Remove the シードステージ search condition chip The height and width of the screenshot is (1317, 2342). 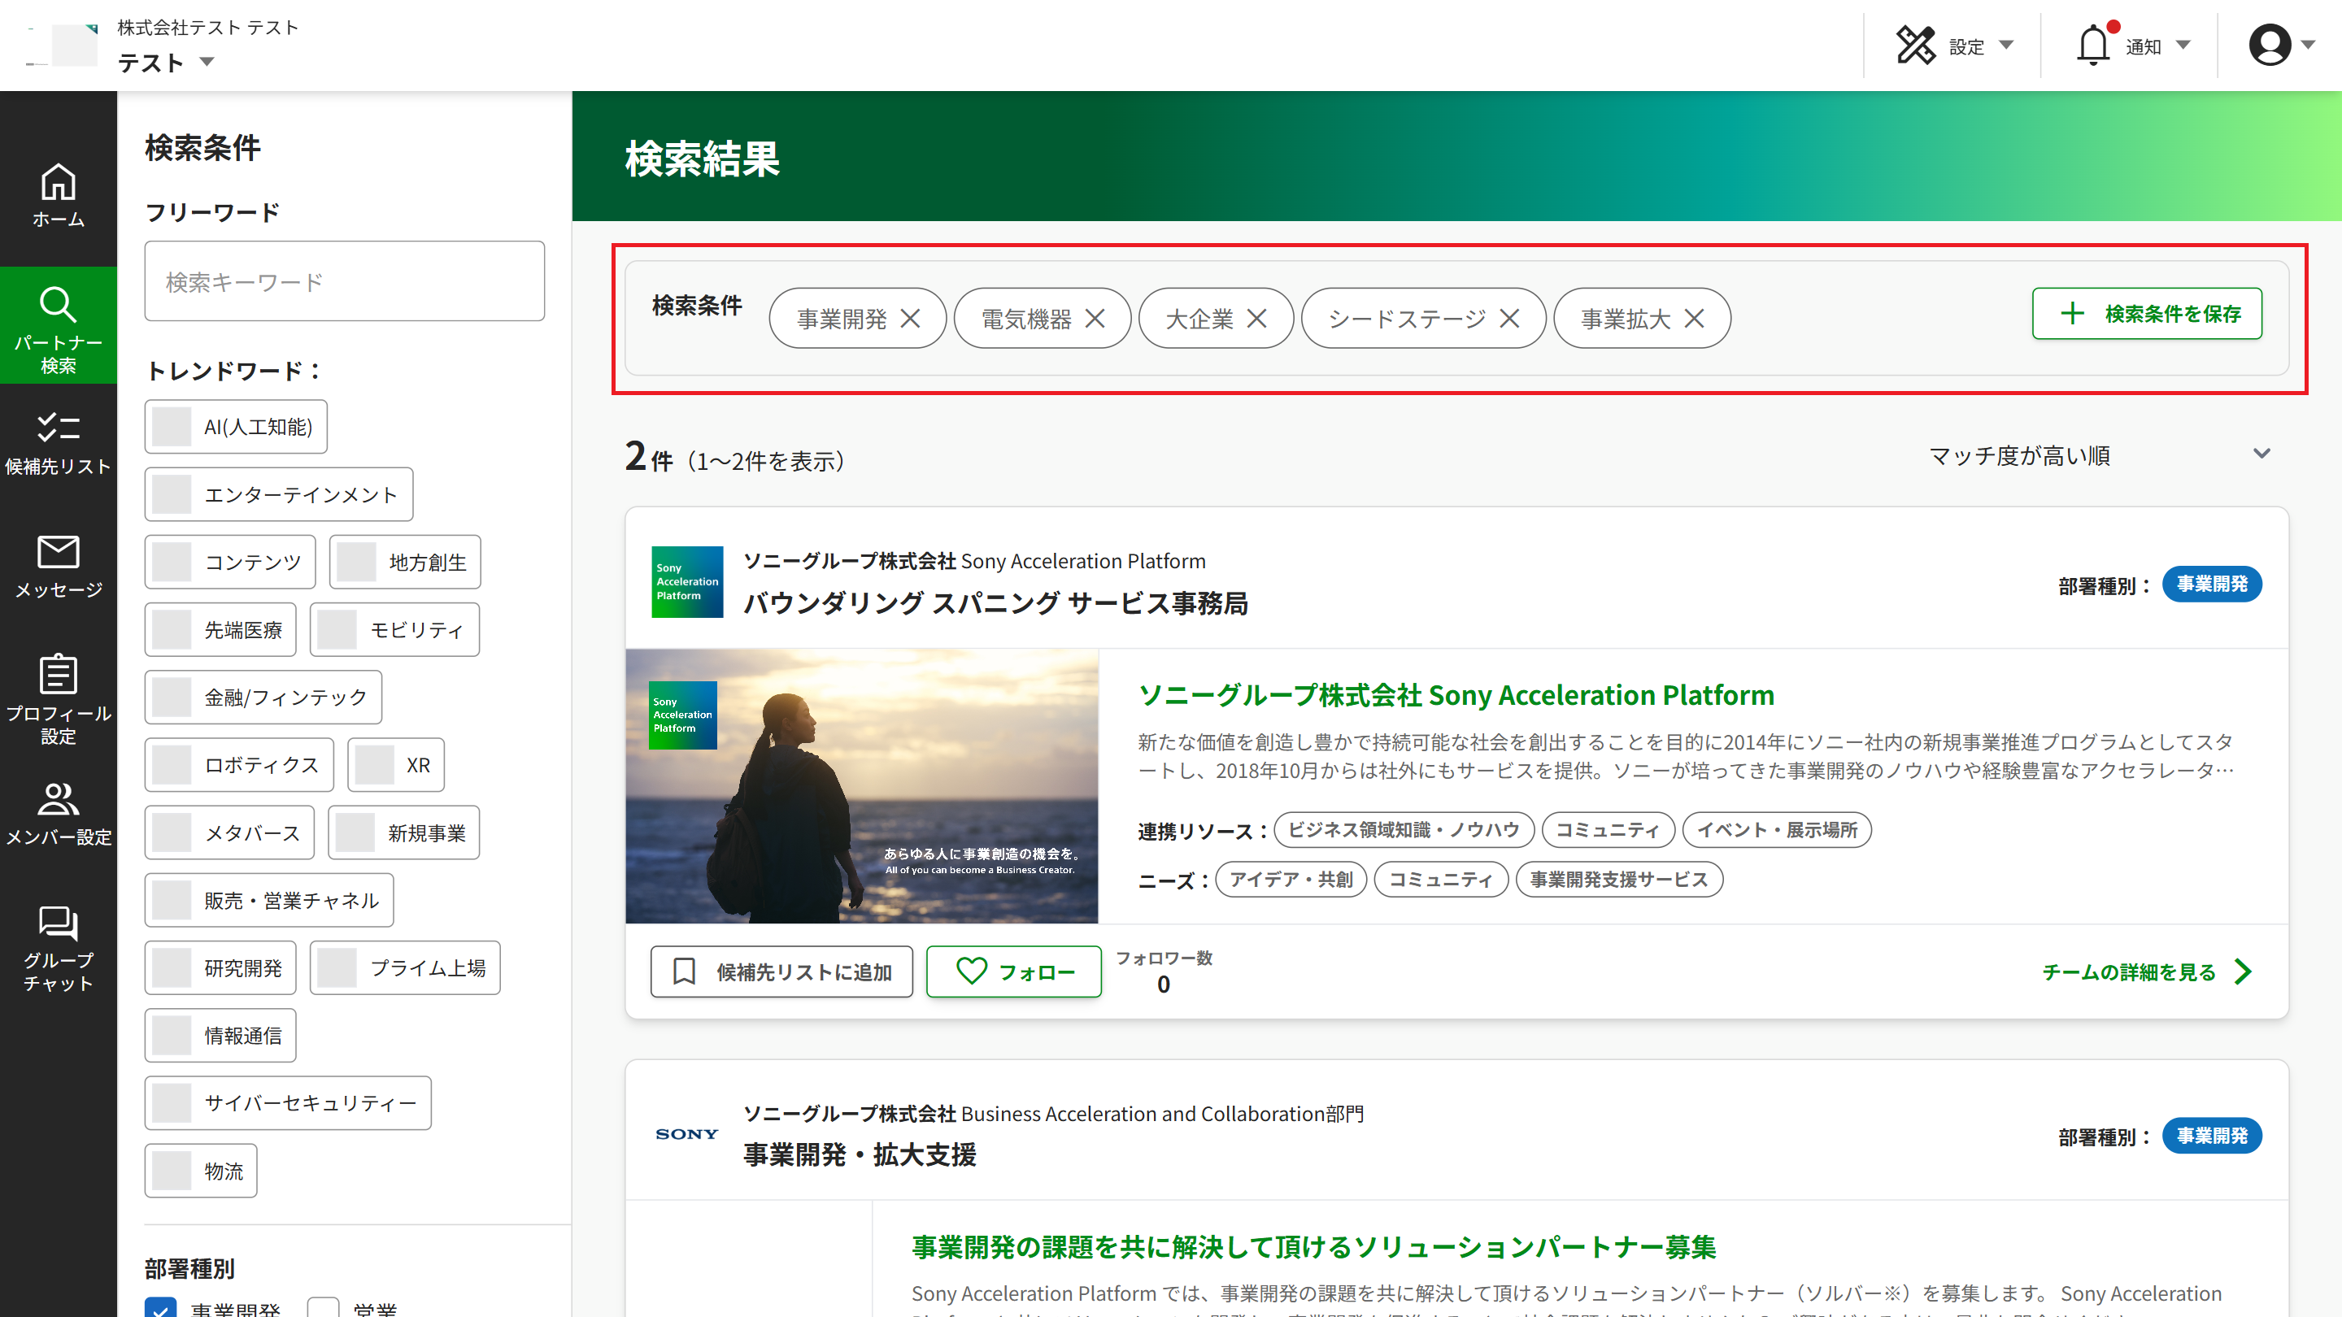1509,318
